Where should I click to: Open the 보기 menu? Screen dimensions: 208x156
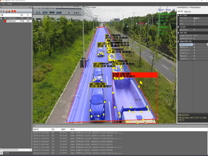pyautogui.click(x=3, y=4)
